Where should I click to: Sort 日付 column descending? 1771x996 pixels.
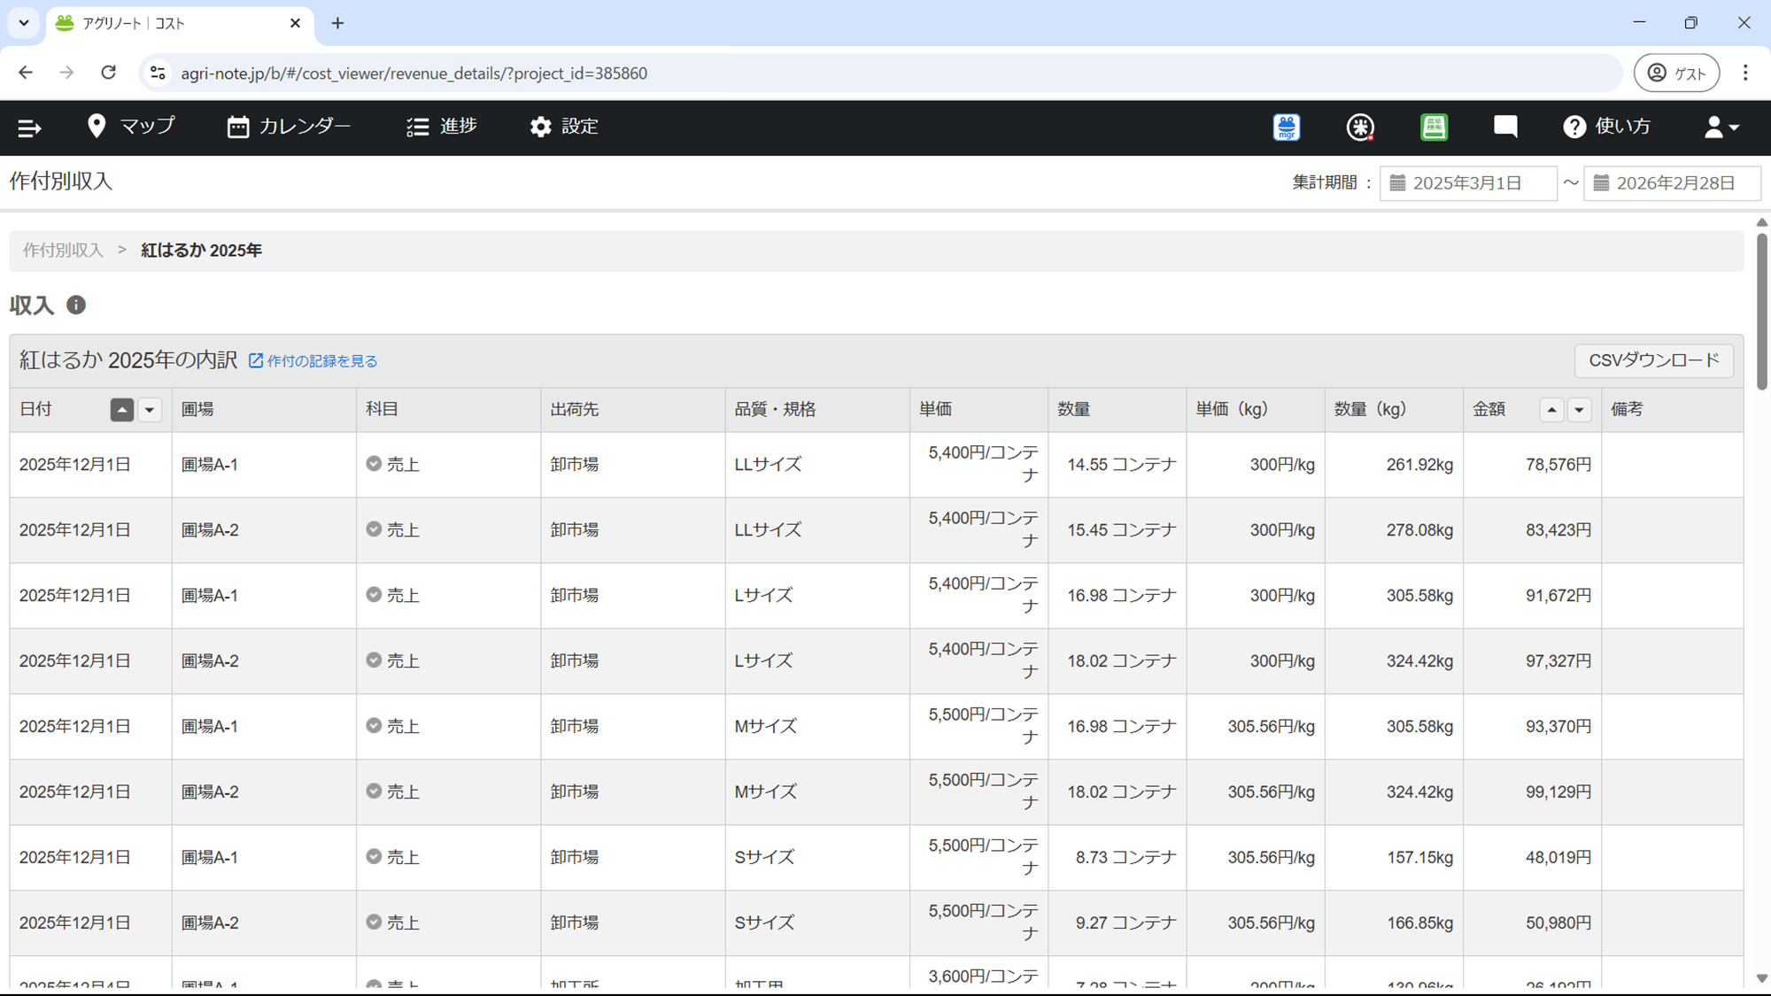point(150,410)
